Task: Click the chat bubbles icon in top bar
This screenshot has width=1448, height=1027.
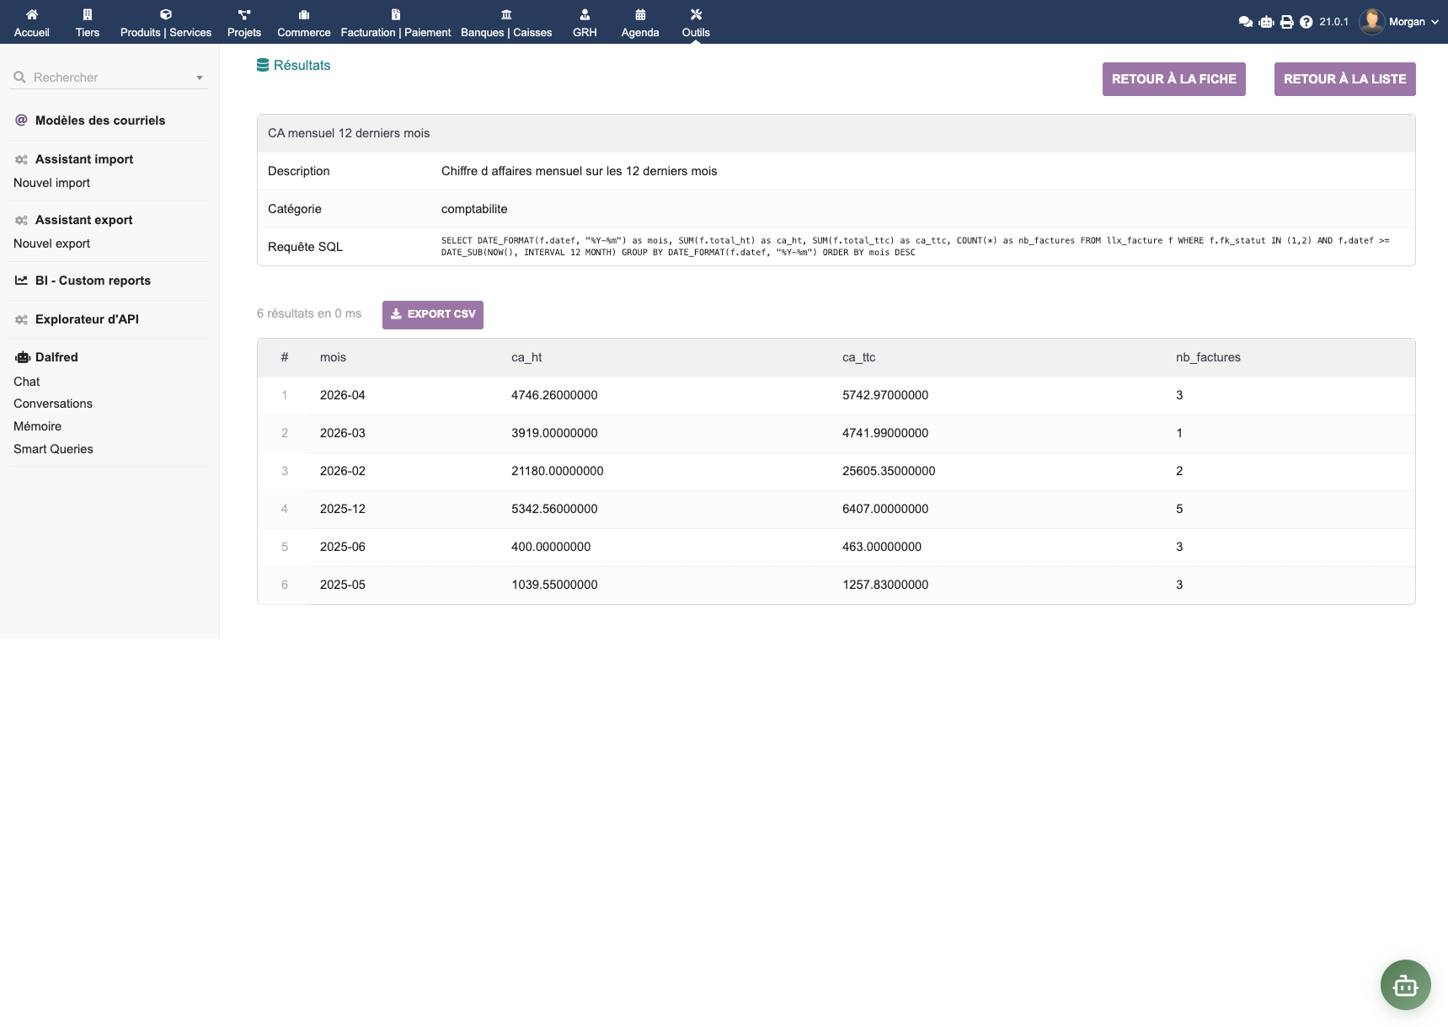Action: [1245, 22]
